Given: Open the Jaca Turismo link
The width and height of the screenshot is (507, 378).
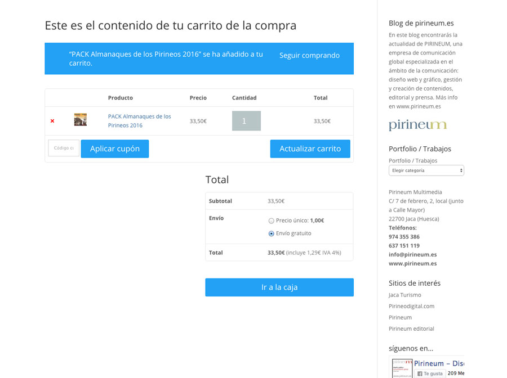Looking at the screenshot, I should tap(405, 295).
